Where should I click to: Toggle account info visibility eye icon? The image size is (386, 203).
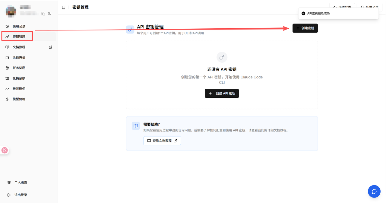pyautogui.click(x=50, y=14)
